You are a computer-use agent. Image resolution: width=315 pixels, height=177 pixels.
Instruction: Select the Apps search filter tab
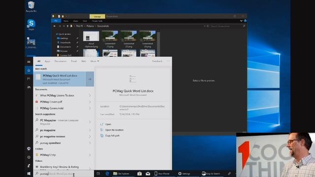pos(47,61)
